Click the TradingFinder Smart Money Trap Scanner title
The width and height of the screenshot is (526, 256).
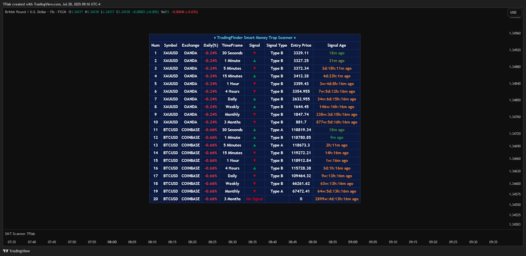[x=255, y=38]
